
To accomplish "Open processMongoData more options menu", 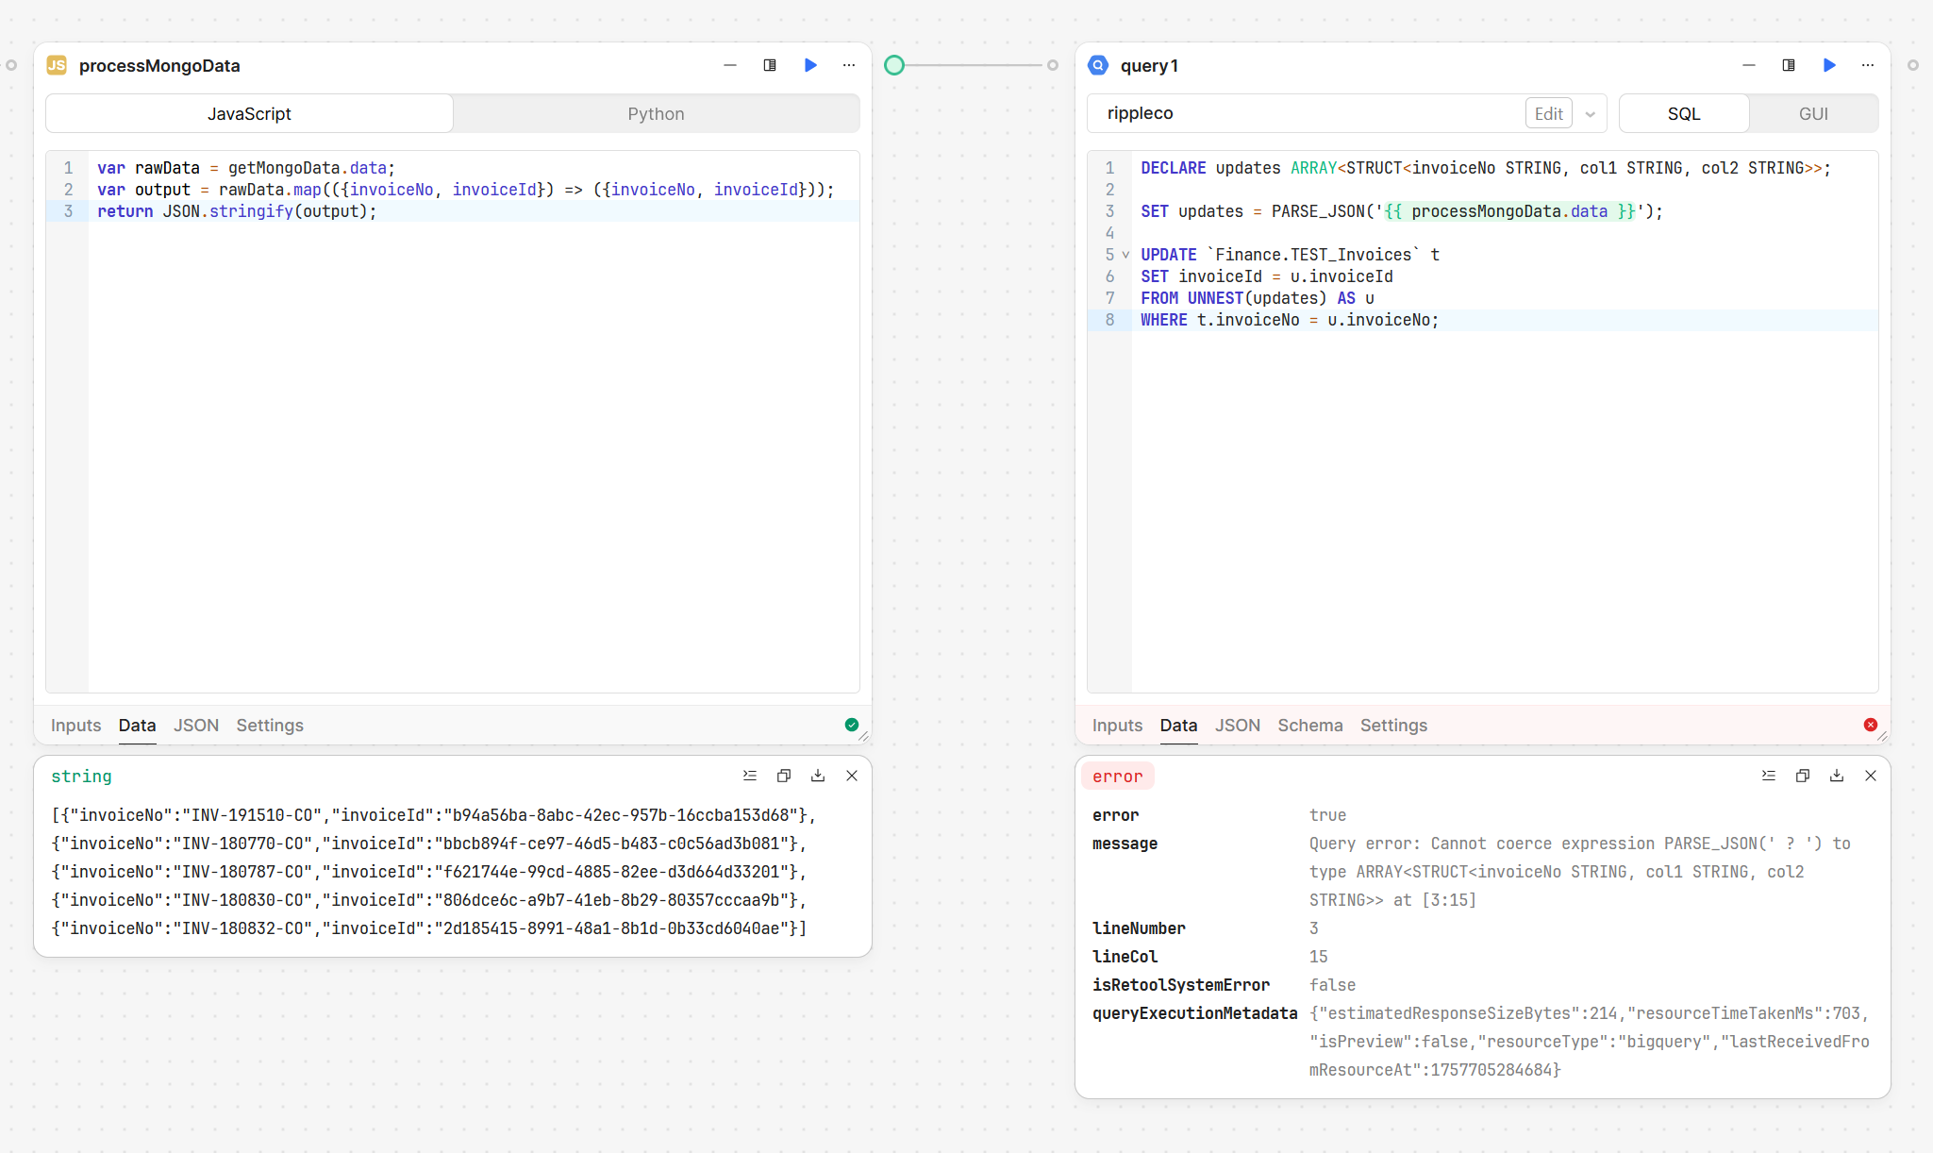I will click(x=849, y=65).
